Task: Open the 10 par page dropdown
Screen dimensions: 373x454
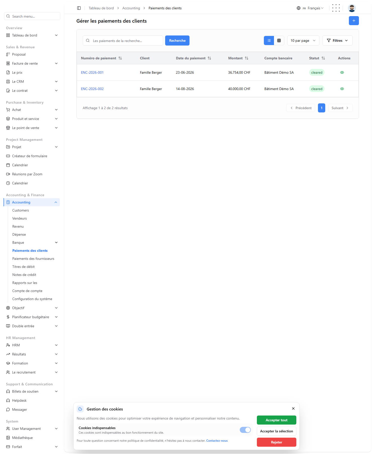Action: click(303, 40)
